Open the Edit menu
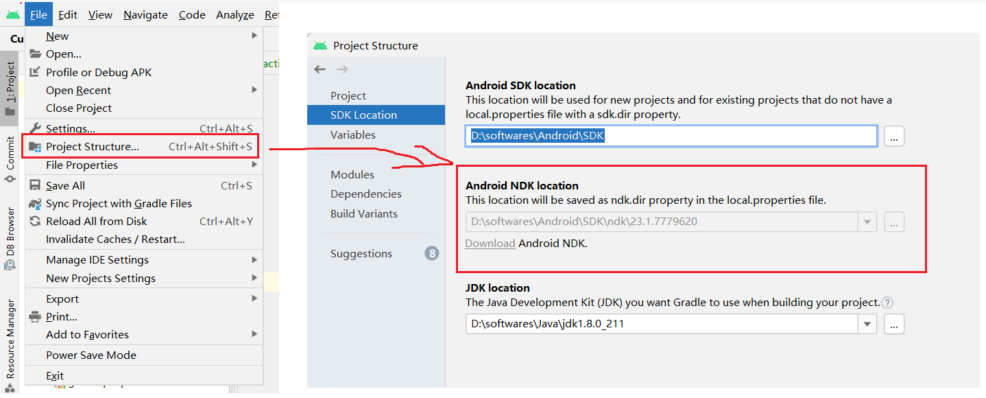This screenshot has width=986, height=398. (x=68, y=14)
